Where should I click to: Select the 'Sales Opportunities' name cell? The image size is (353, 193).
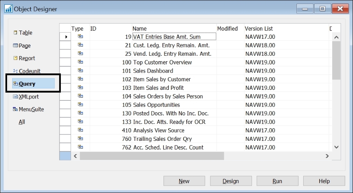[174, 105]
